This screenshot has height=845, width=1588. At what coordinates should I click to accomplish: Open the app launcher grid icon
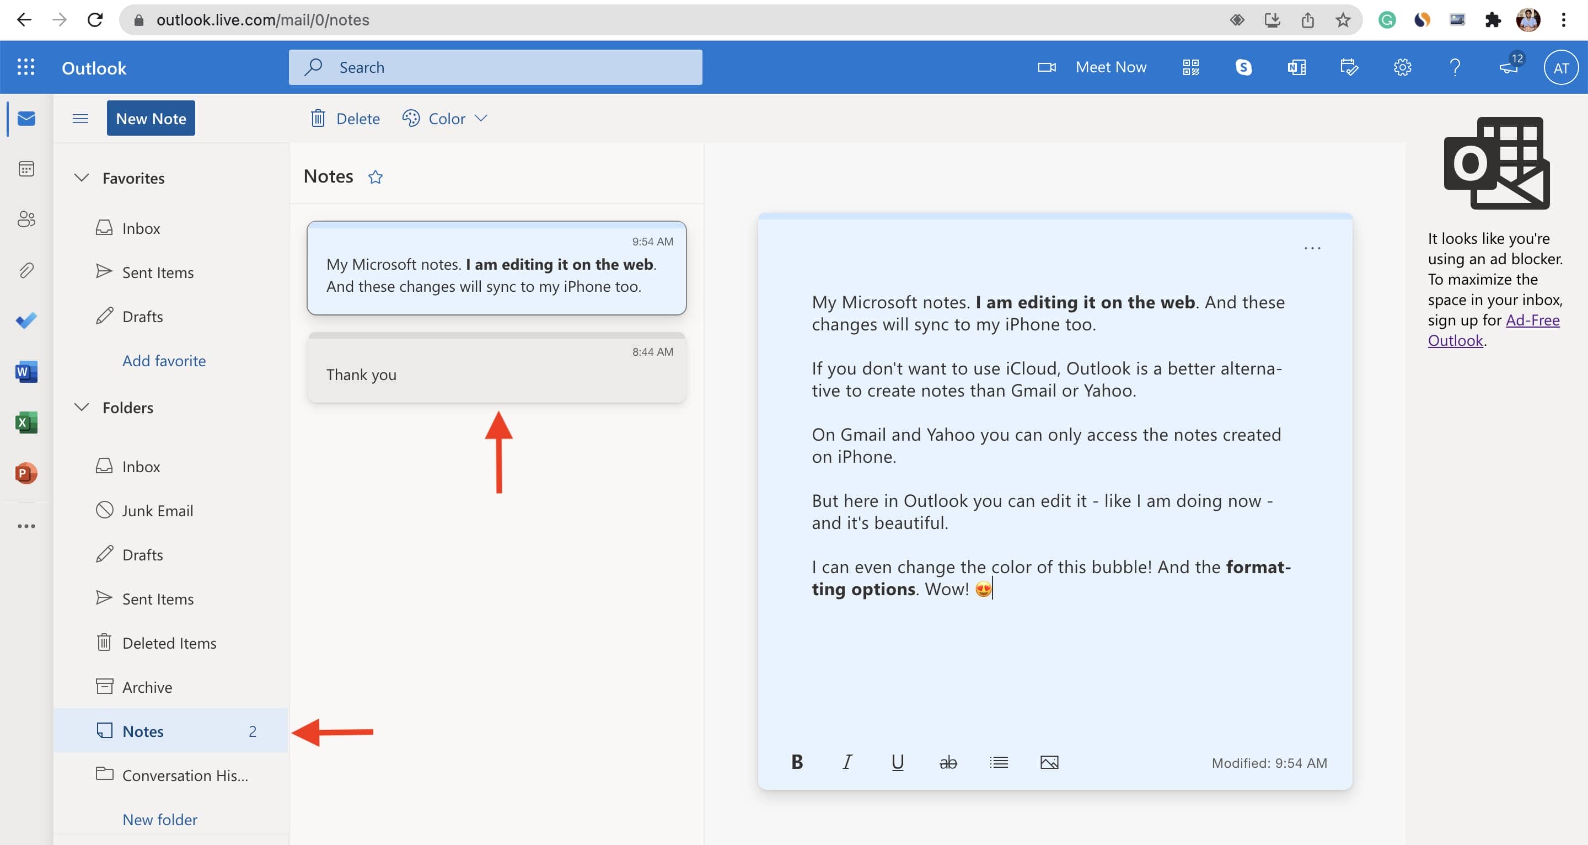tap(26, 67)
